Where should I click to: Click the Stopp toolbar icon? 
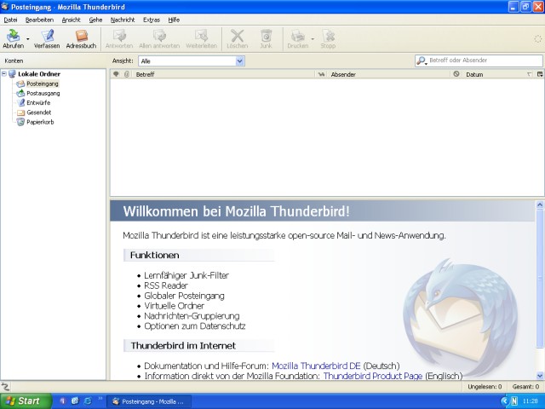tap(328, 38)
